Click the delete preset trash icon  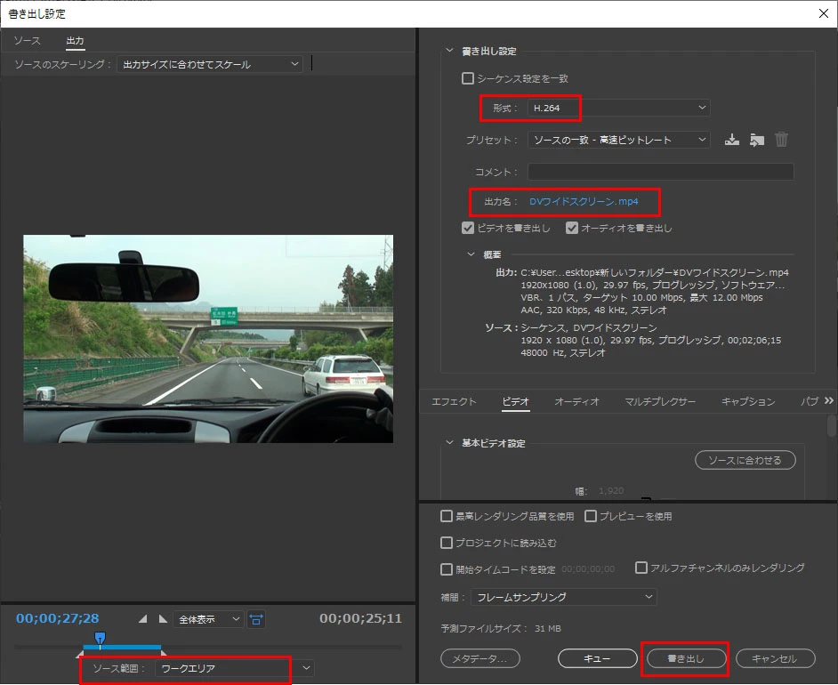coord(781,140)
